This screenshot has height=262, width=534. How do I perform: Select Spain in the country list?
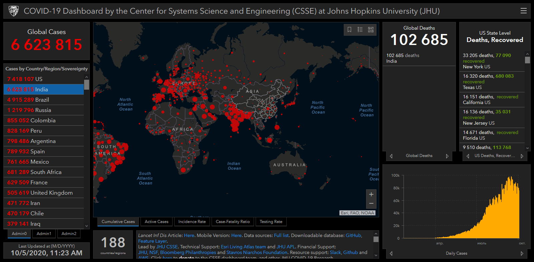tap(44, 151)
